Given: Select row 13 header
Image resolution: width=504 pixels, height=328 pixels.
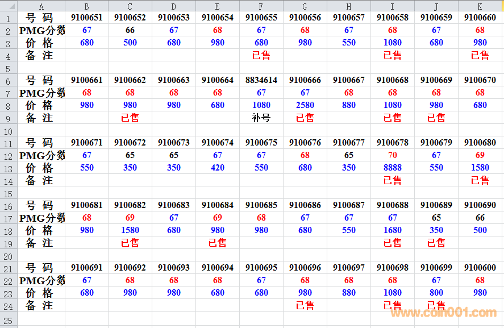Looking at the screenshot, I should click(x=9, y=168).
